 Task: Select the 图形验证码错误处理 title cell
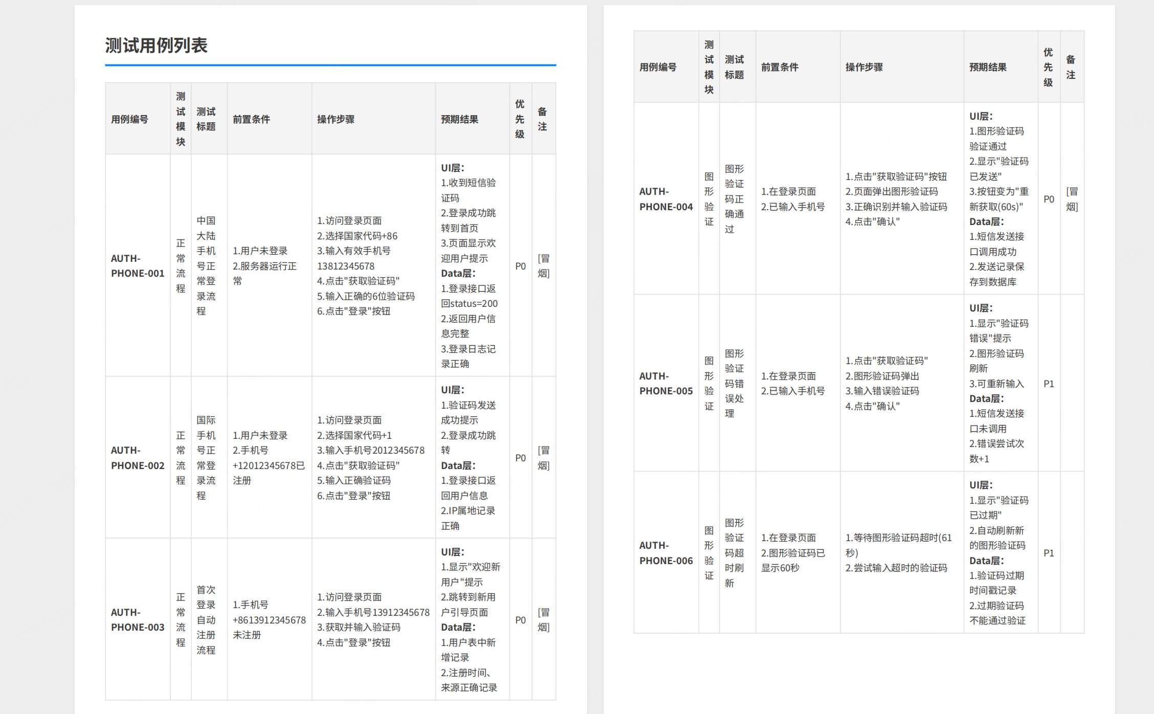(734, 384)
